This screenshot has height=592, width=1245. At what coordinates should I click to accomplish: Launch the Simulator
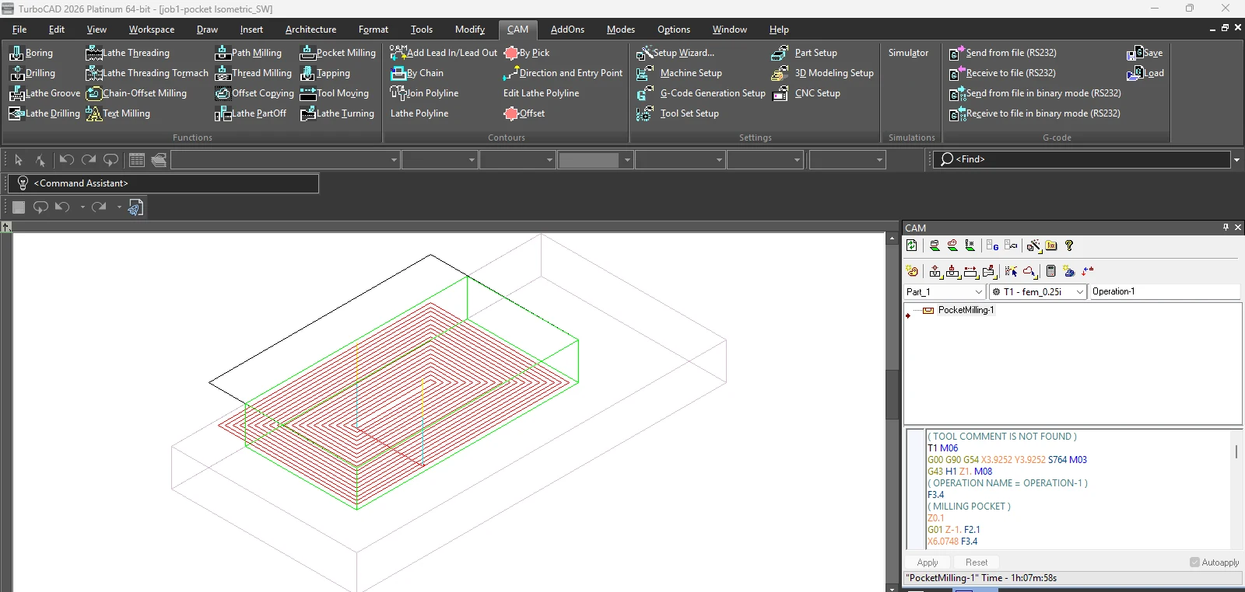(x=908, y=53)
